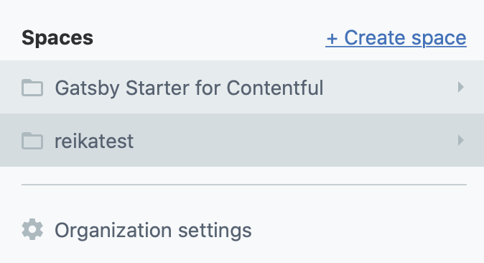Open the Create space link
The height and width of the screenshot is (263, 484).
click(x=396, y=38)
